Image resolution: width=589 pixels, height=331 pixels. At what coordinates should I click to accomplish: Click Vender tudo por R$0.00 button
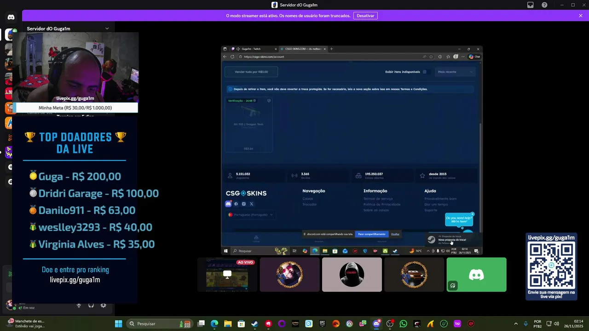[251, 72]
